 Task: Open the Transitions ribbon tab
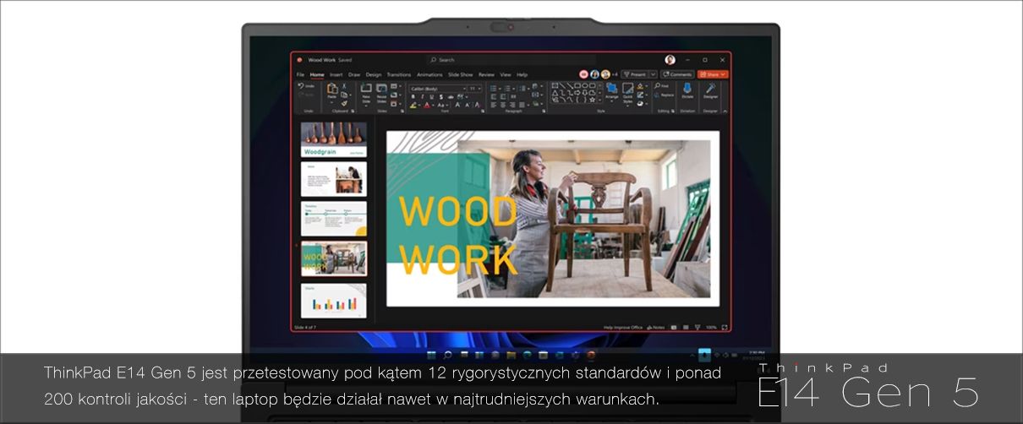(x=398, y=74)
